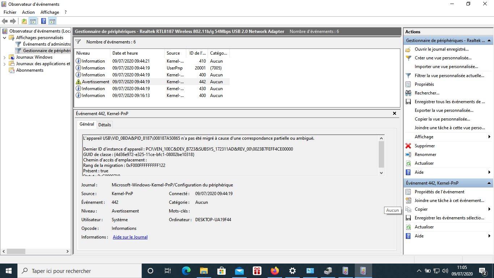Click Exporter la vue personnalisée action

pyautogui.click(x=444, y=110)
